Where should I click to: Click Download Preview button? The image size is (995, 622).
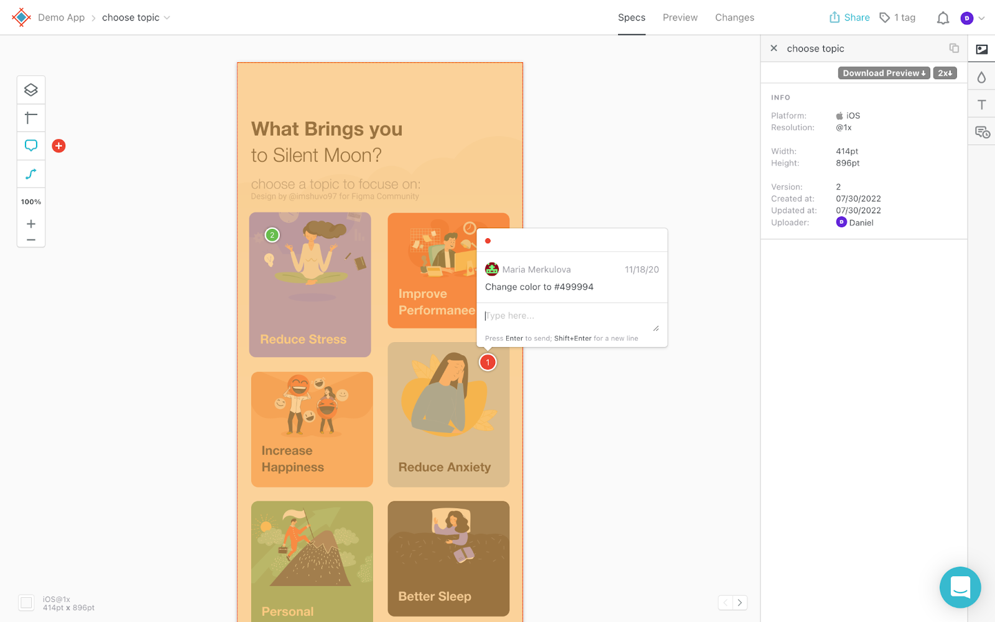coord(884,73)
